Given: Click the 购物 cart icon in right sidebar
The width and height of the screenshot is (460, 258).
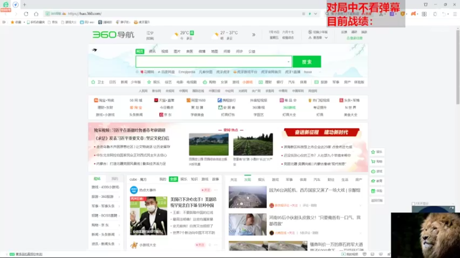Looking at the screenshot, I should tap(373, 162).
